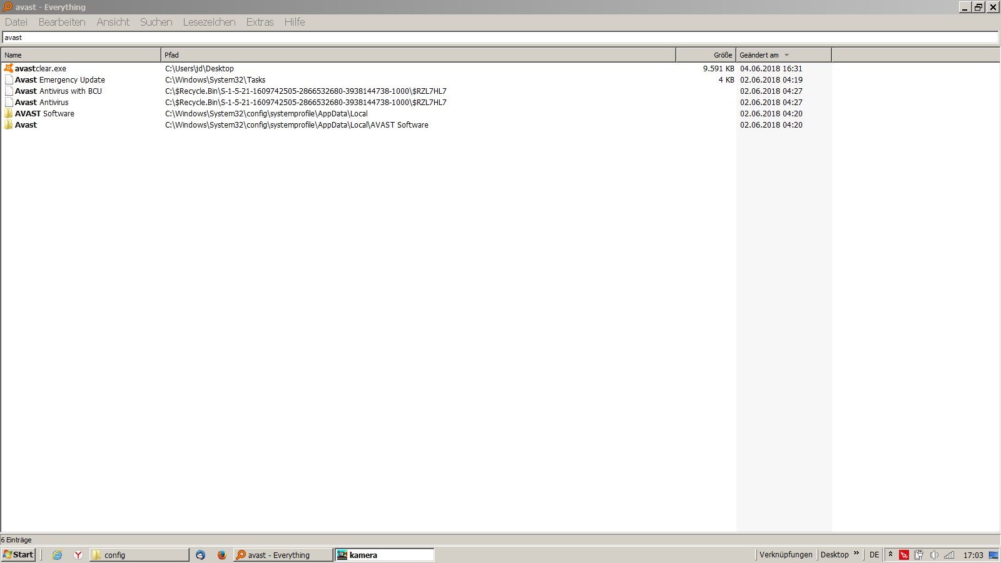Expand the Desktop toolbar chevron
The height and width of the screenshot is (563, 1001).
pyautogui.click(x=856, y=554)
